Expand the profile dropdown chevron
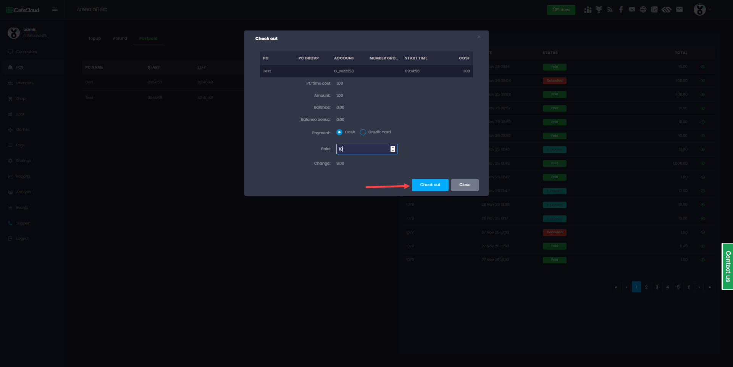This screenshot has width=733, height=367. pos(710,10)
